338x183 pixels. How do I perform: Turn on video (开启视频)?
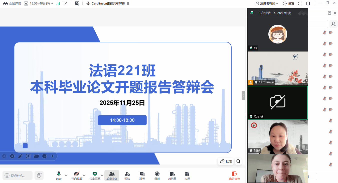pos(77,175)
